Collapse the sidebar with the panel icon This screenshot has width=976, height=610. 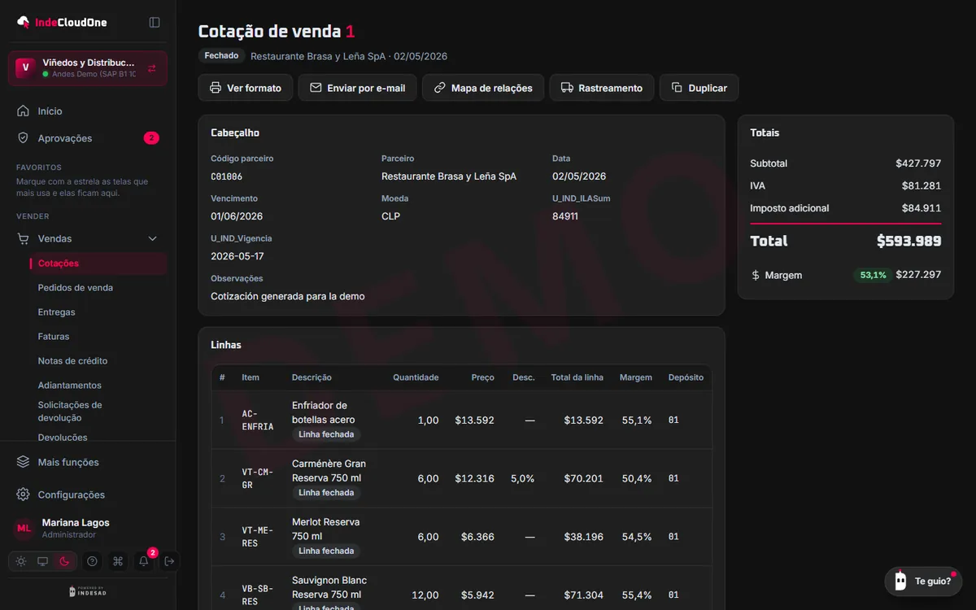pyautogui.click(x=155, y=22)
